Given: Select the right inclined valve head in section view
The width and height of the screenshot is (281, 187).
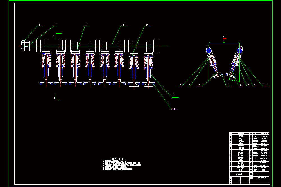Looking at the screenshot, I should 230,76.
